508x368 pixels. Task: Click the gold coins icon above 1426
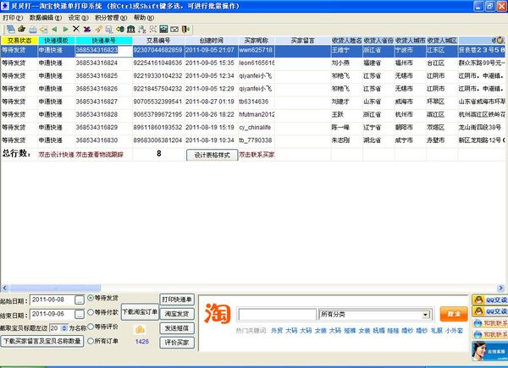(x=140, y=330)
